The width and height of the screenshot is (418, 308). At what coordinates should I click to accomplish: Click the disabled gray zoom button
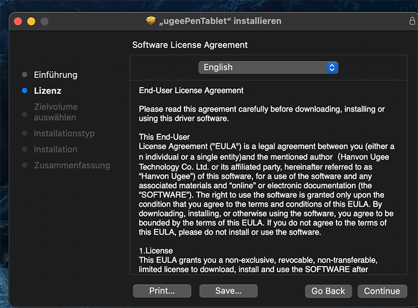click(44, 22)
